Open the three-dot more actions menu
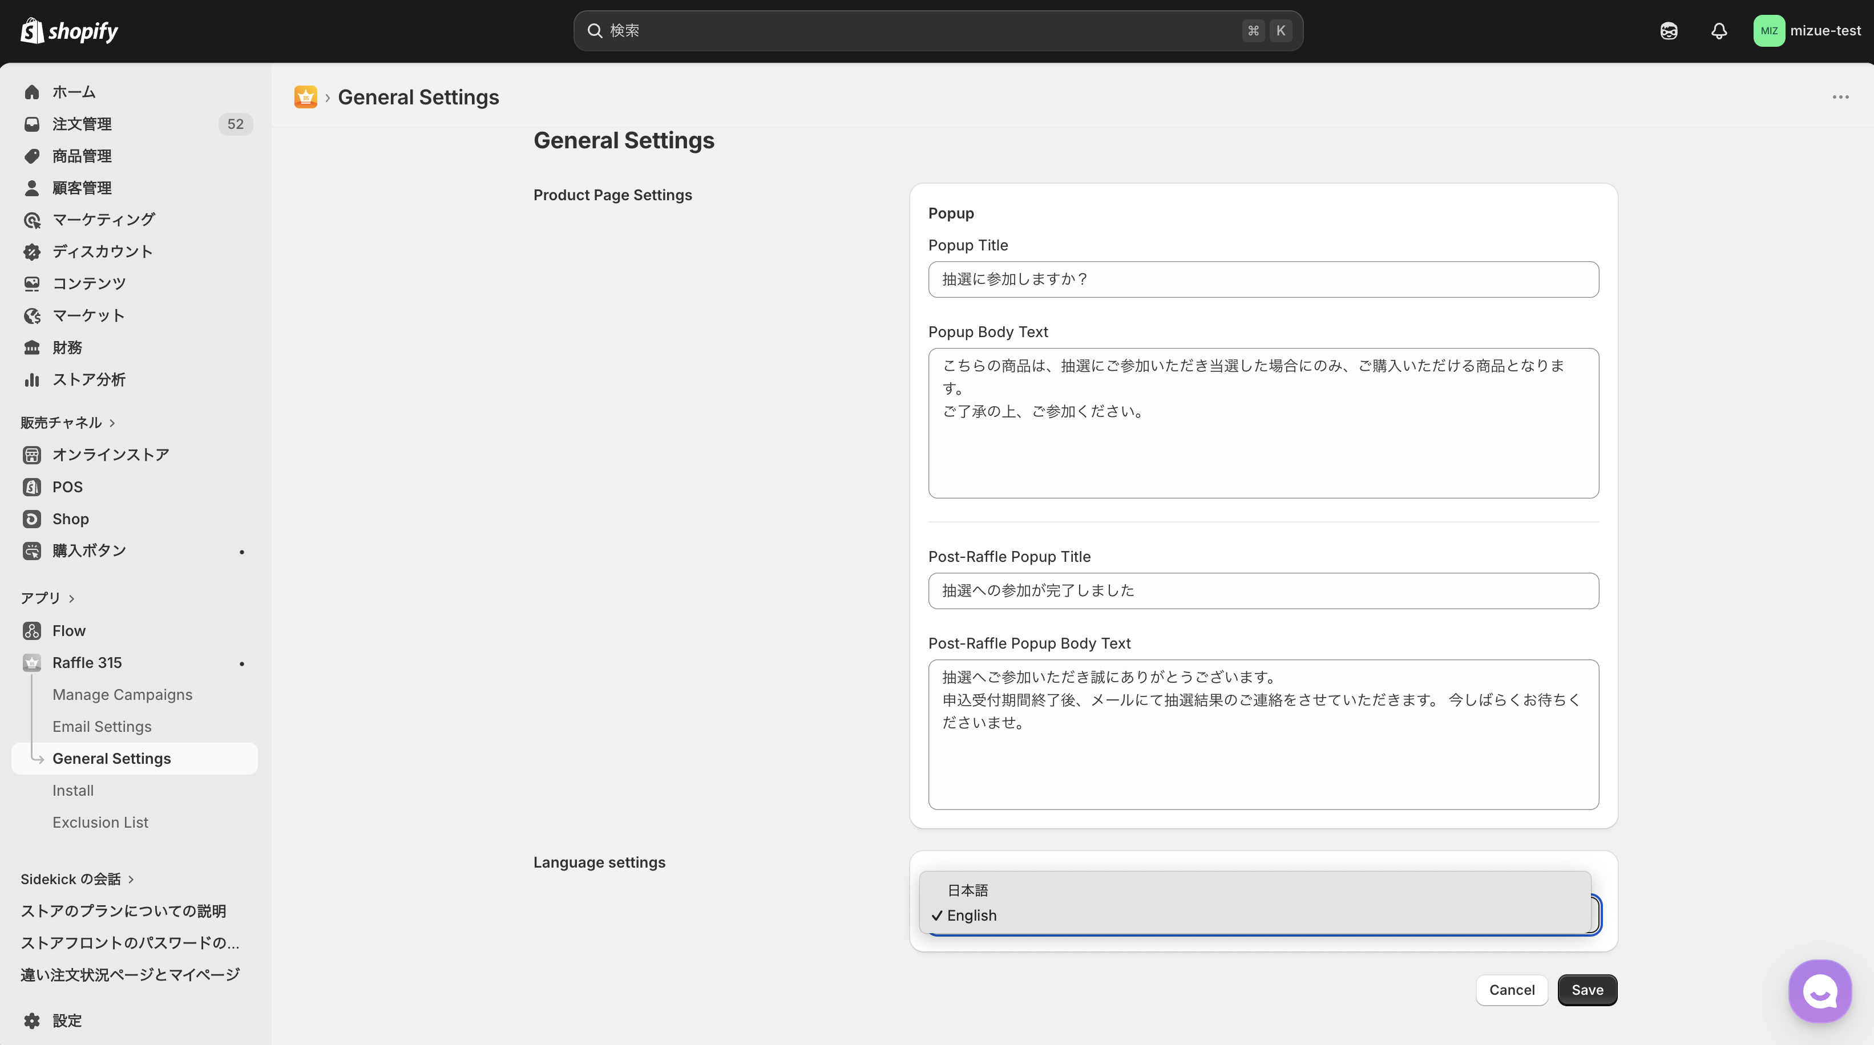The width and height of the screenshot is (1874, 1045). 1840,97
